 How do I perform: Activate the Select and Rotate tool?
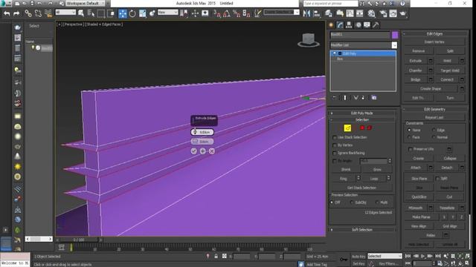click(132, 13)
